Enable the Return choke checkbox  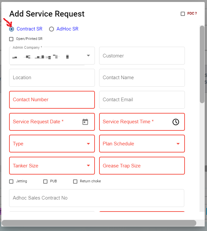[75, 181]
